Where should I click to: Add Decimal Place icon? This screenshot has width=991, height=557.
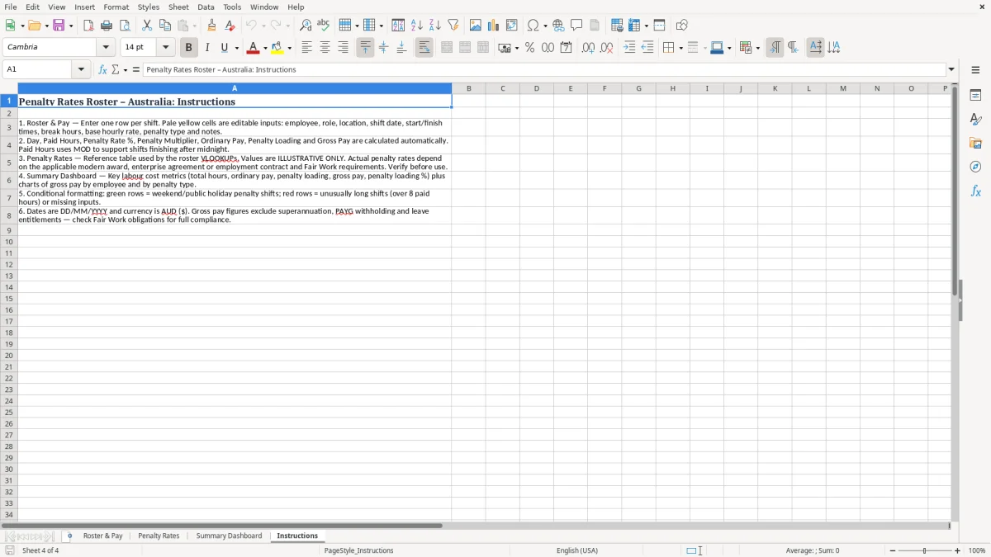pyautogui.click(x=588, y=48)
